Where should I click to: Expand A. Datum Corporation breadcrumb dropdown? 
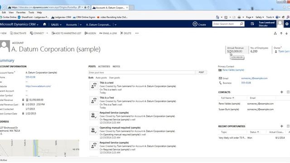[116, 25]
